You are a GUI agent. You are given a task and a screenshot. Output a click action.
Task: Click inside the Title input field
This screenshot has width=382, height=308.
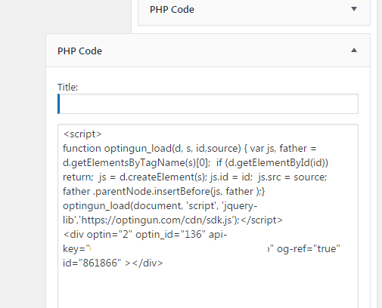click(x=208, y=103)
